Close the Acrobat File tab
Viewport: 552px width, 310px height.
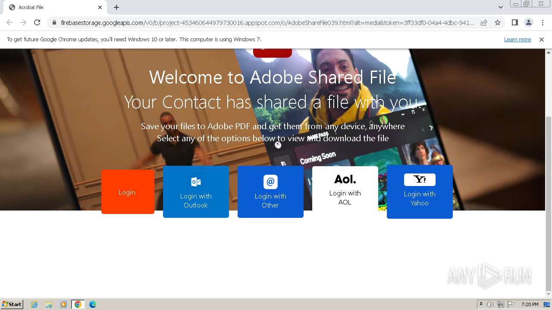coord(100,7)
